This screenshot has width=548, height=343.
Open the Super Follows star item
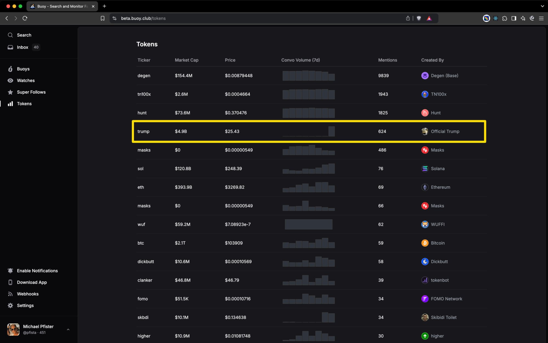click(x=10, y=92)
